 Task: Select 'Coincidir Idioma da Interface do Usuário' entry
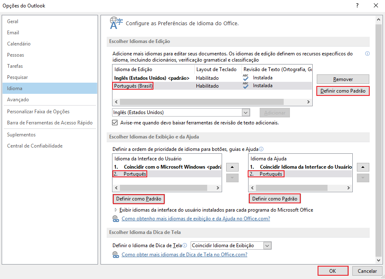[300, 167]
